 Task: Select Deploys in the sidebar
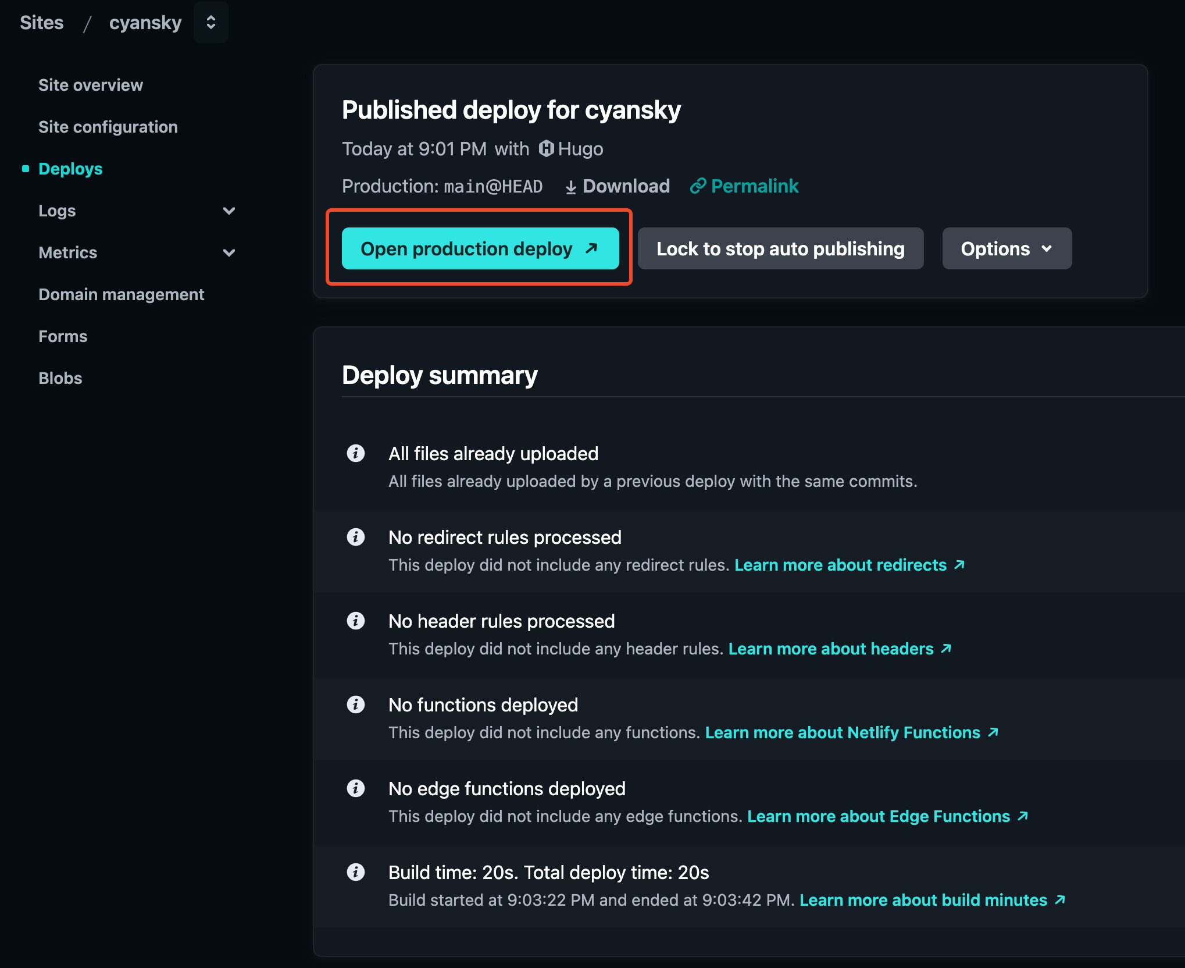[x=70, y=169]
